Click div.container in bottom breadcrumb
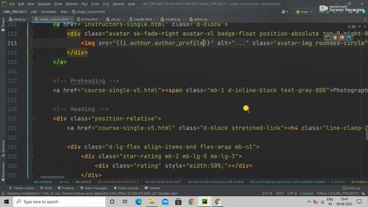368x207 pixels. (43, 182)
